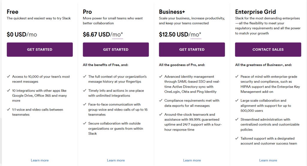Click the checkmark next to "Streamlined administration" feature
Viewport: 307px width, 166px height.
click(x=237, y=120)
